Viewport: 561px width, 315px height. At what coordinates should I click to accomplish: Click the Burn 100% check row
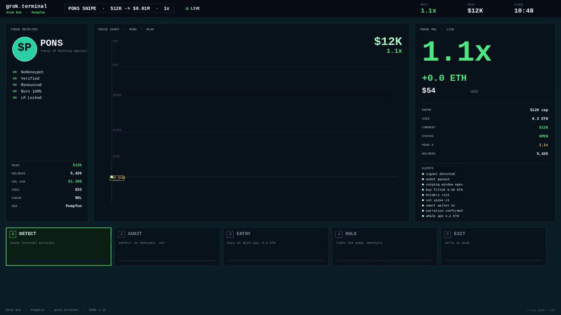pos(27,91)
